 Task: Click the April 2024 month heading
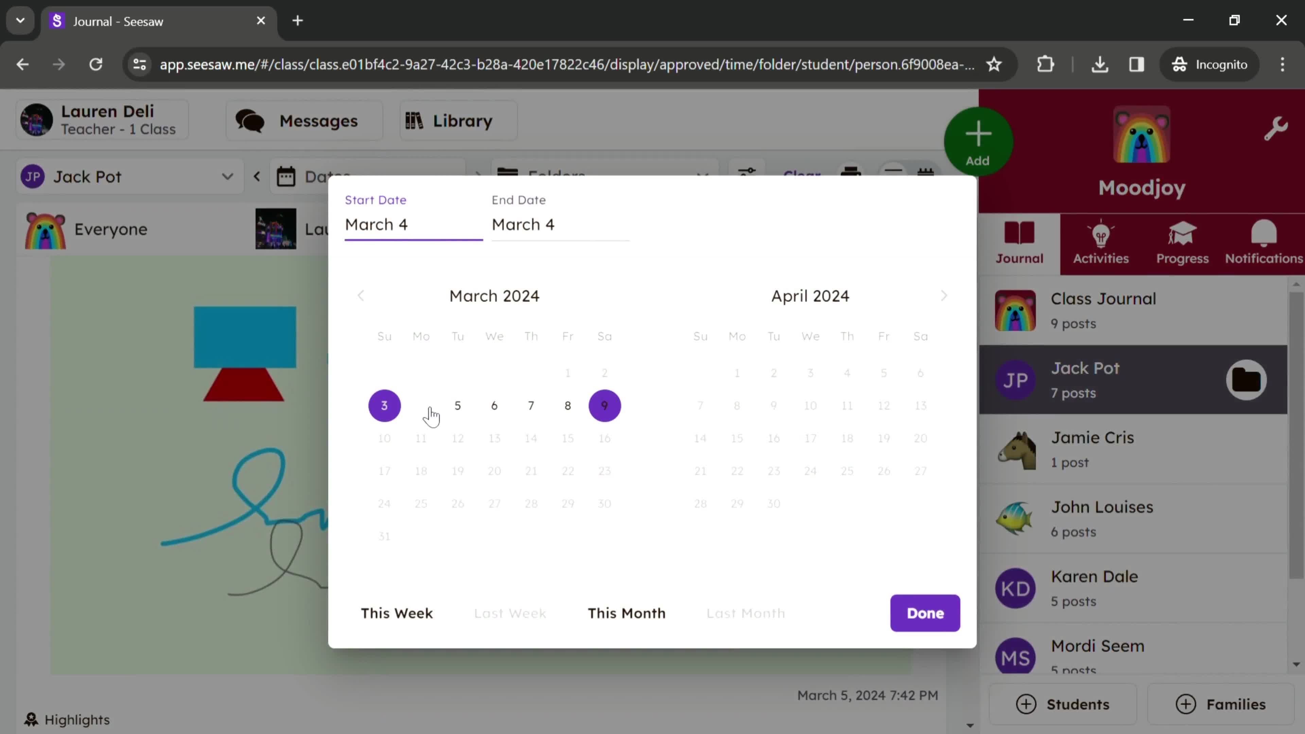coord(810,296)
